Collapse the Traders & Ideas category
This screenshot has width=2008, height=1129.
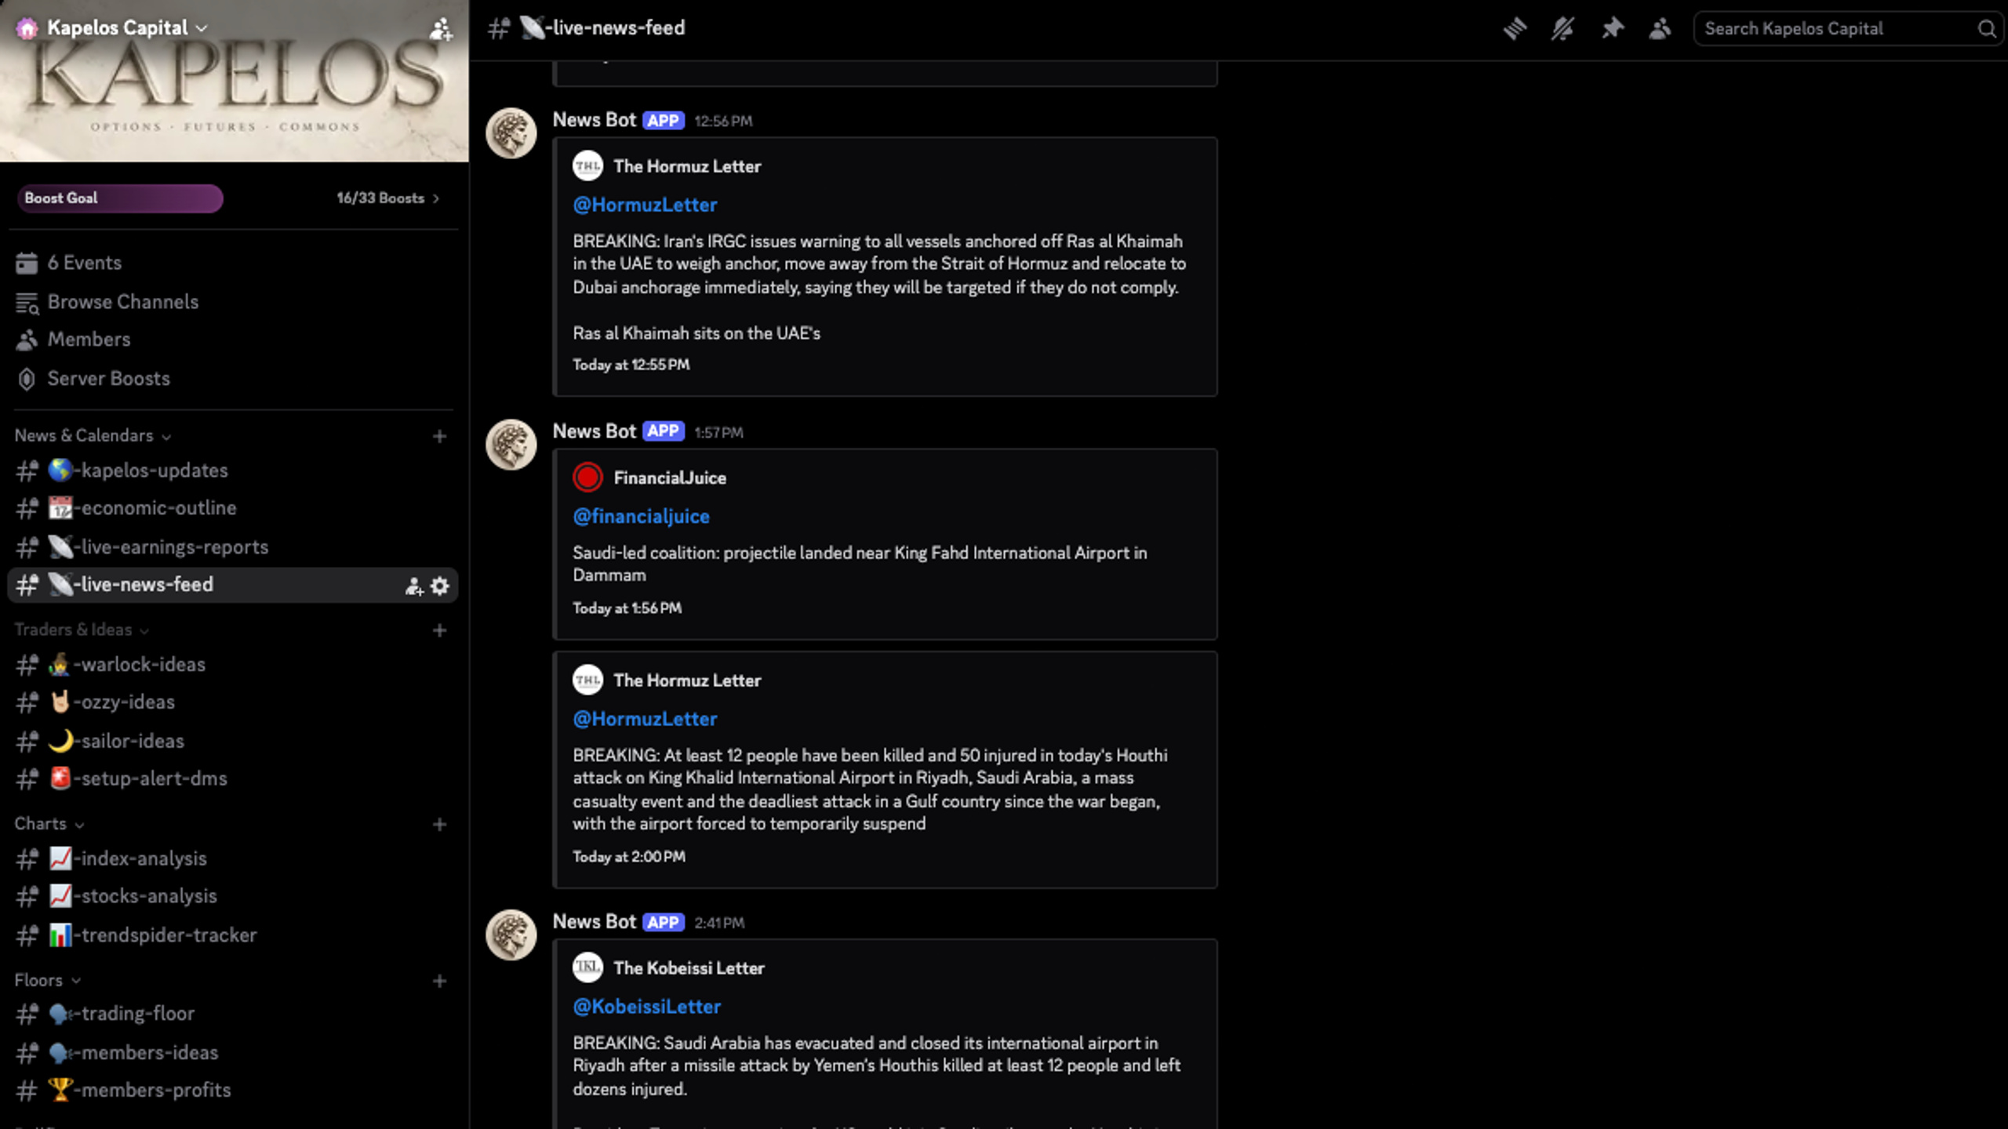tap(82, 630)
